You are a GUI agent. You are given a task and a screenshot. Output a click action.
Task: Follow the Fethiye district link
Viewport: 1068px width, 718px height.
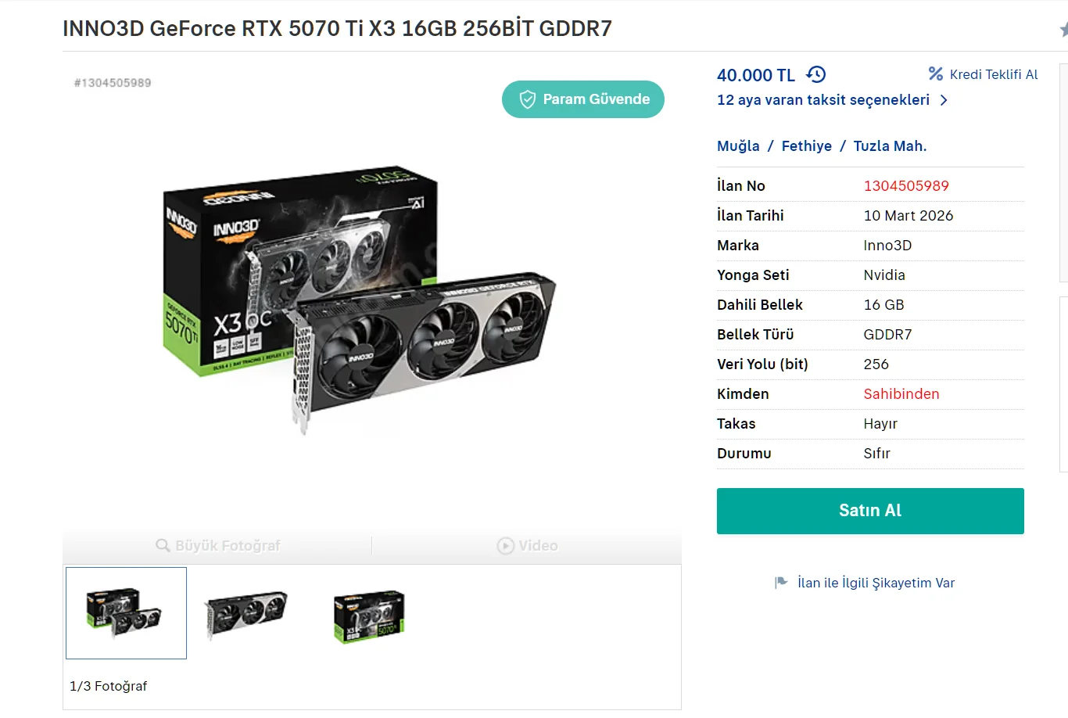pos(806,146)
